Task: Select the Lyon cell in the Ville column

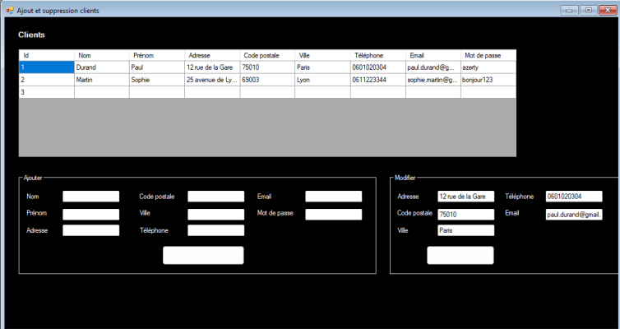Action: 322,80
